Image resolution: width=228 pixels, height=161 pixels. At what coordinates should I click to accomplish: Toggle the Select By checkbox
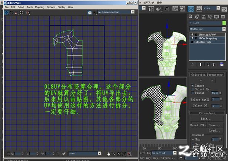(192, 89)
